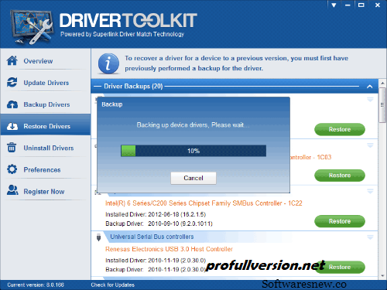Collapse the Driver Backups (20) section
Image resolution: width=387 pixels, height=290 pixels.
pyautogui.click(x=369, y=87)
